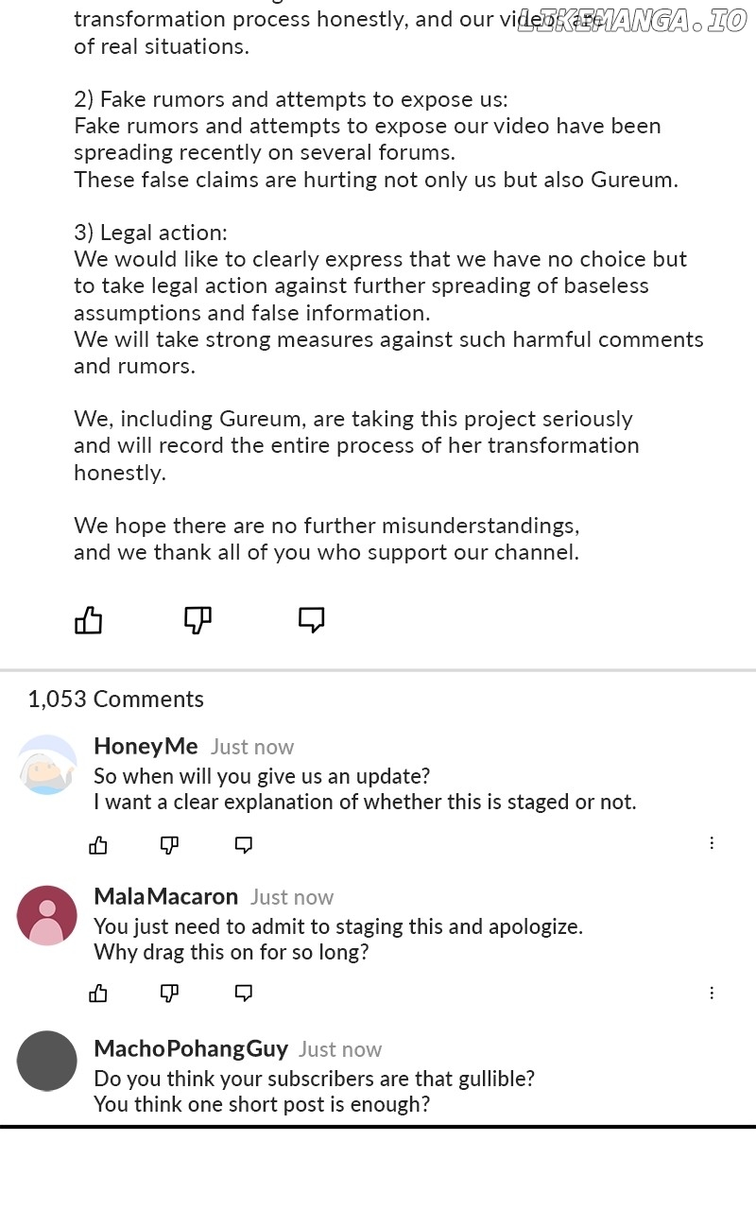Click the 1,053 Comments header
This screenshot has height=1210, width=756.
pos(115,699)
